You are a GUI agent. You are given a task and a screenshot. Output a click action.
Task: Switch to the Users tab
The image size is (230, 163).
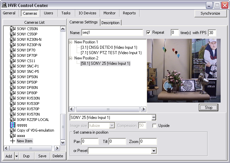tap(49, 13)
